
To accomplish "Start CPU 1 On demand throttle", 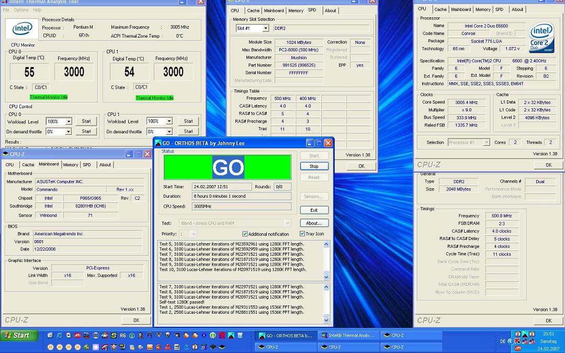I will 188,131.
